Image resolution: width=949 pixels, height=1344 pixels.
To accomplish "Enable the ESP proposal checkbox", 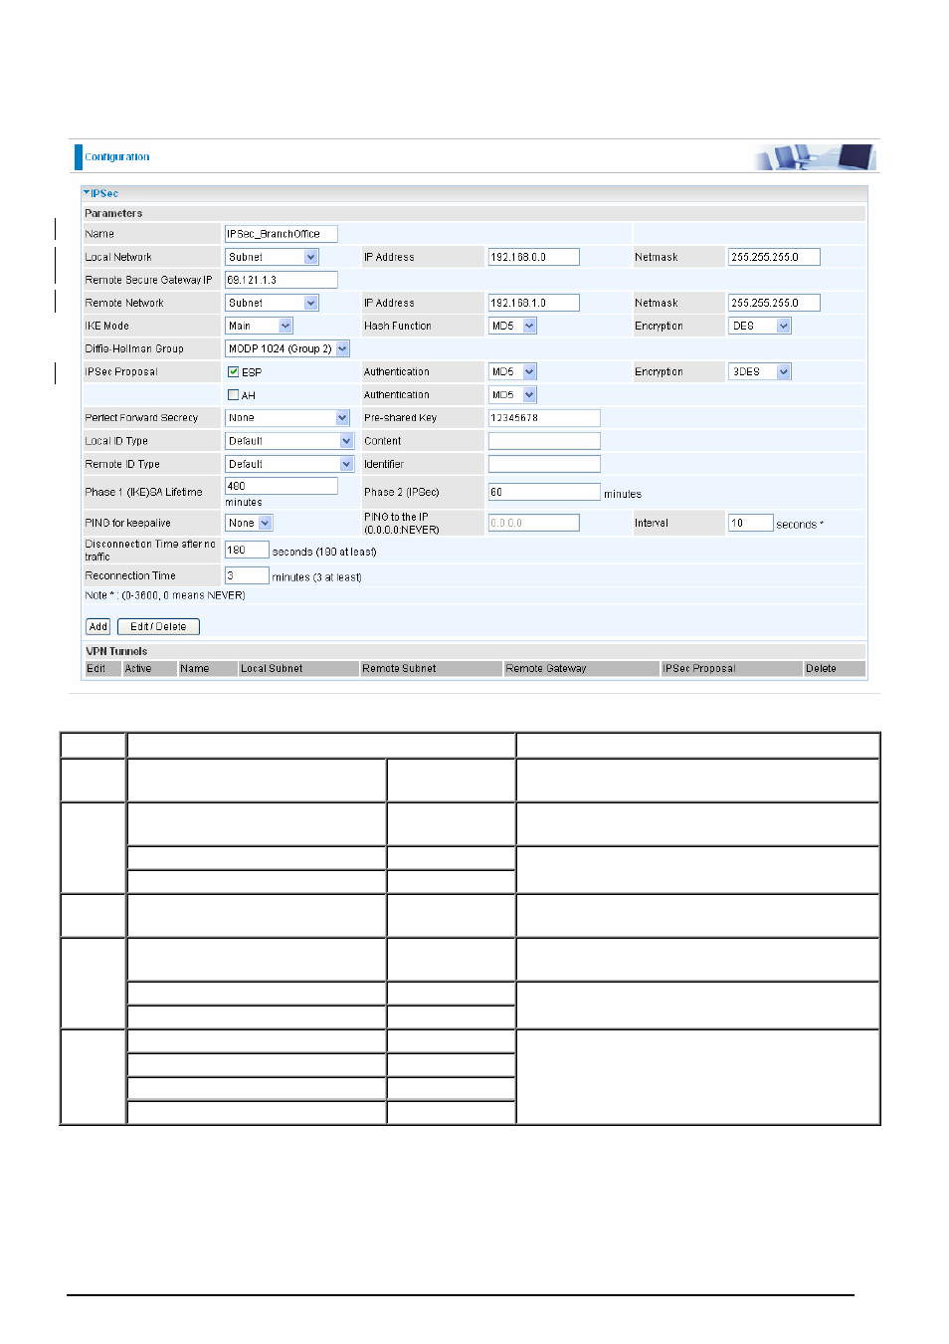I will click(233, 372).
